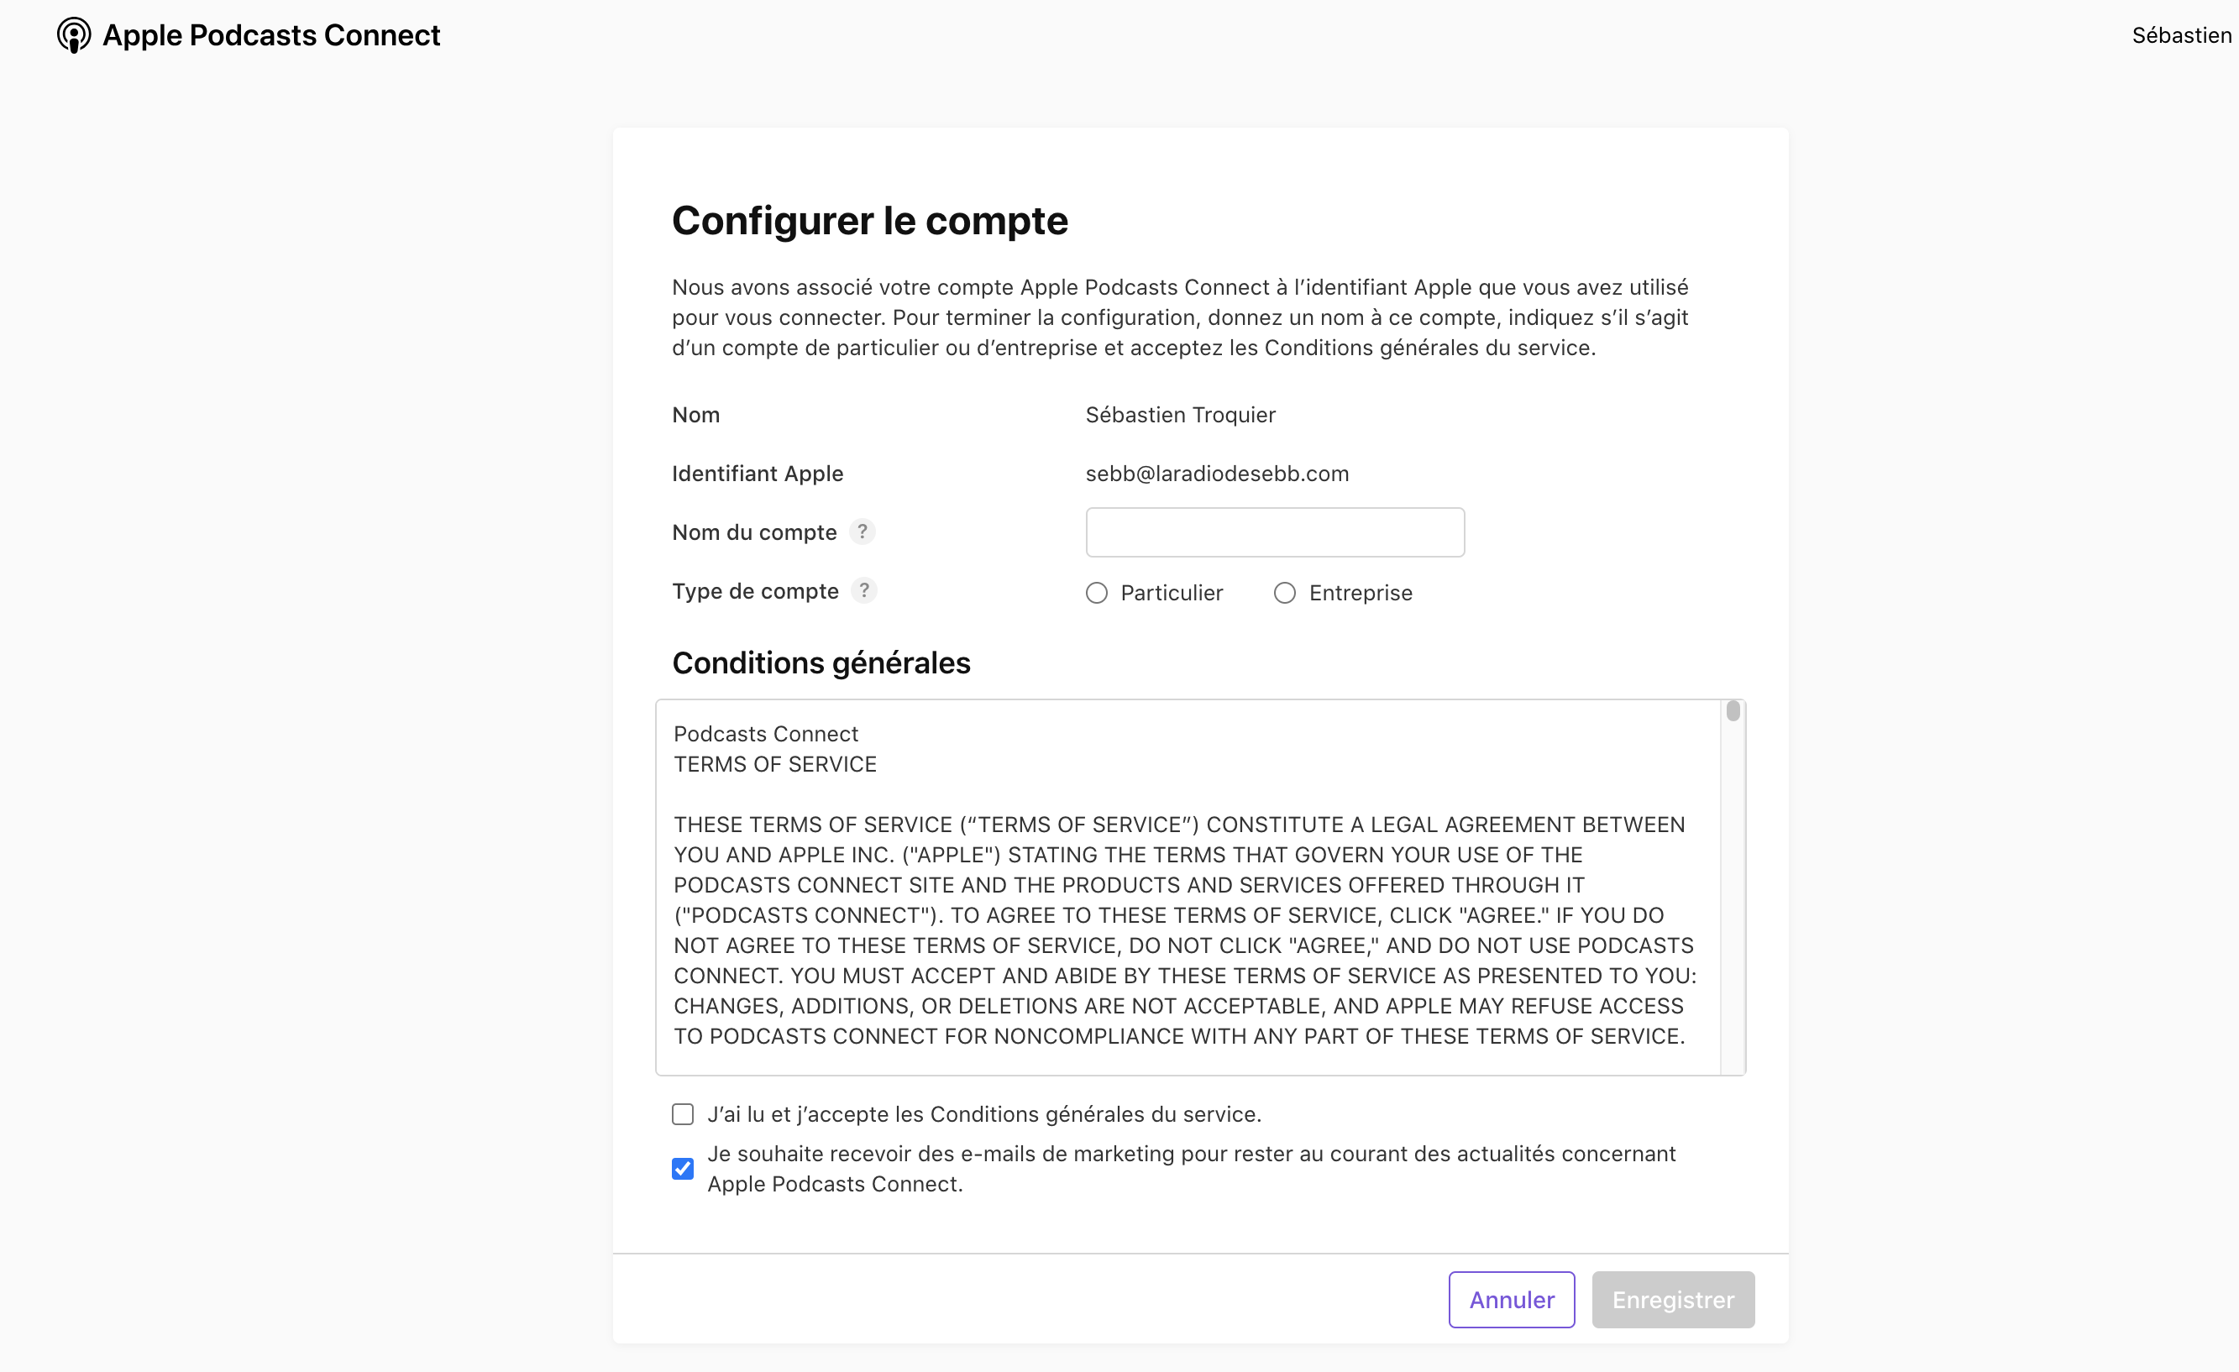2239x1372 pixels.
Task: Focus the Nom du compte text field
Action: coord(1274,532)
